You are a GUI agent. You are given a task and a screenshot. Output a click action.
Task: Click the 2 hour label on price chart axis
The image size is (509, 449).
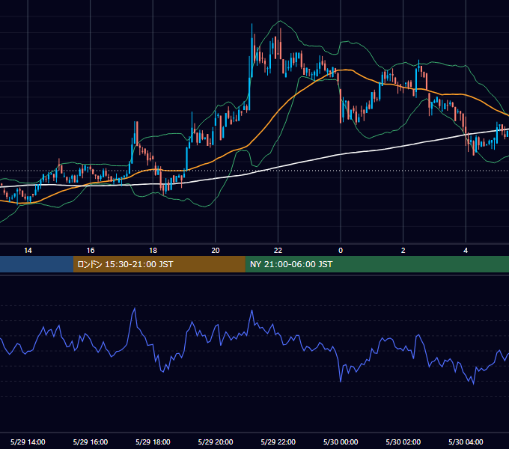403,251
